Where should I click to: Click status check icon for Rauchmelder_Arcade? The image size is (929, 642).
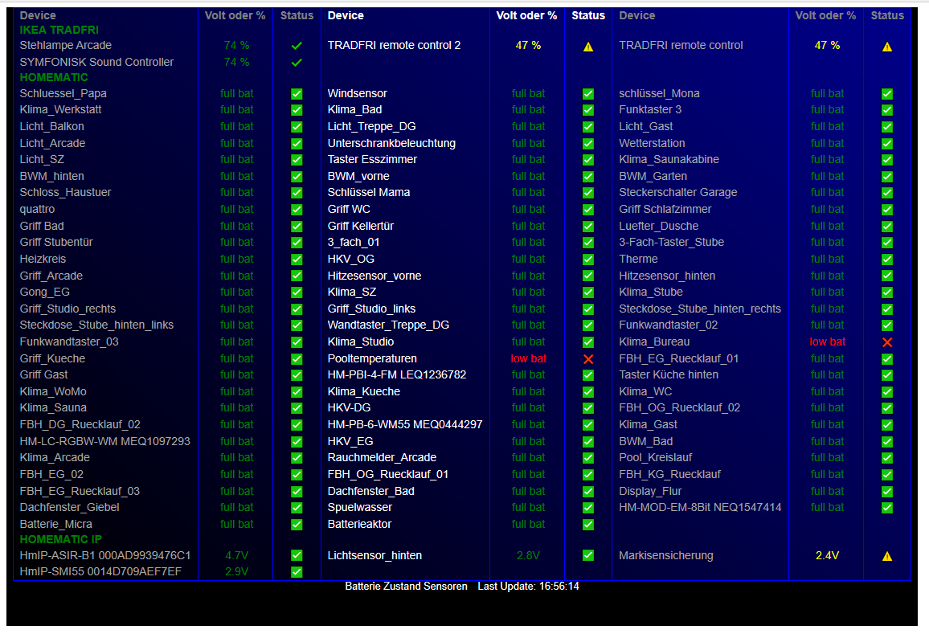point(587,458)
